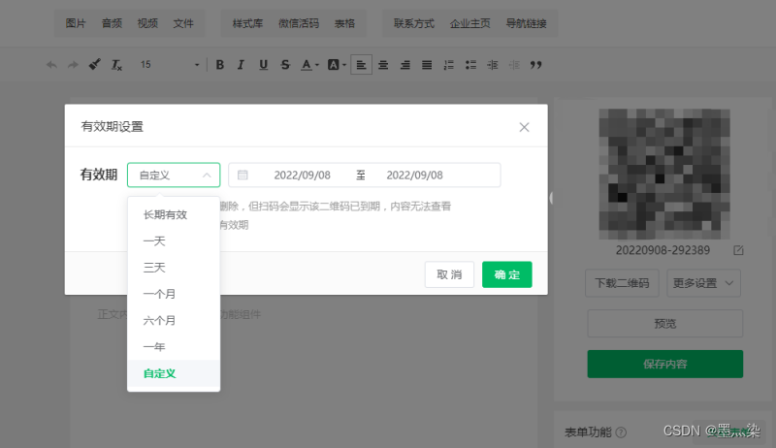This screenshot has width=776, height=448.
Task: Insert a bulleted list
Action: click(x=470, y=65)
